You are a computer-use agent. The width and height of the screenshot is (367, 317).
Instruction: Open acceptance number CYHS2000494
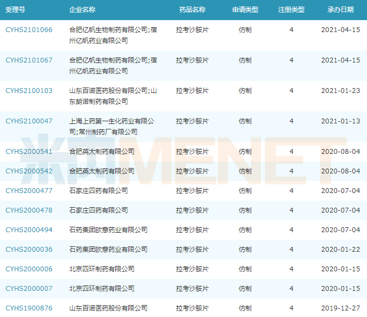click(29, 229)
